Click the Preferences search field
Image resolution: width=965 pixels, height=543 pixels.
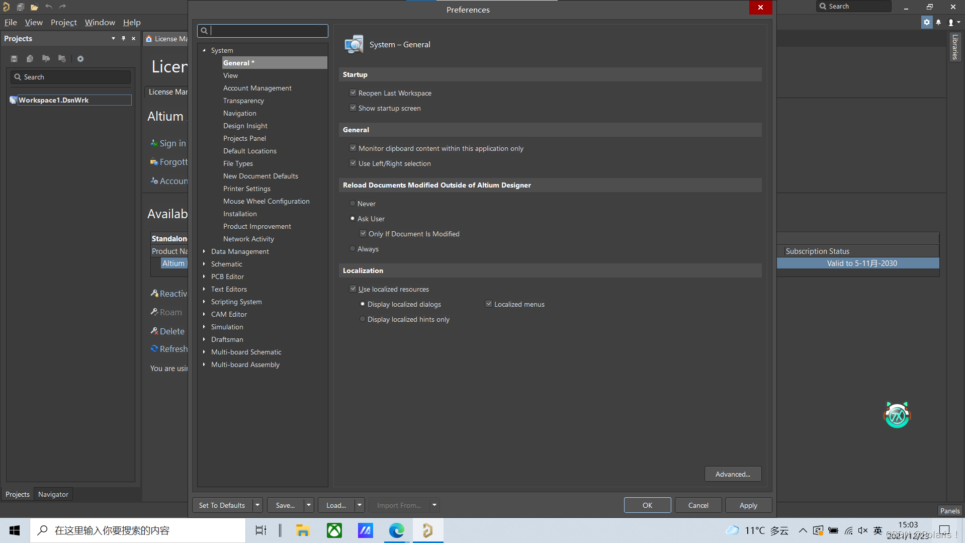[x=262, y=31]
